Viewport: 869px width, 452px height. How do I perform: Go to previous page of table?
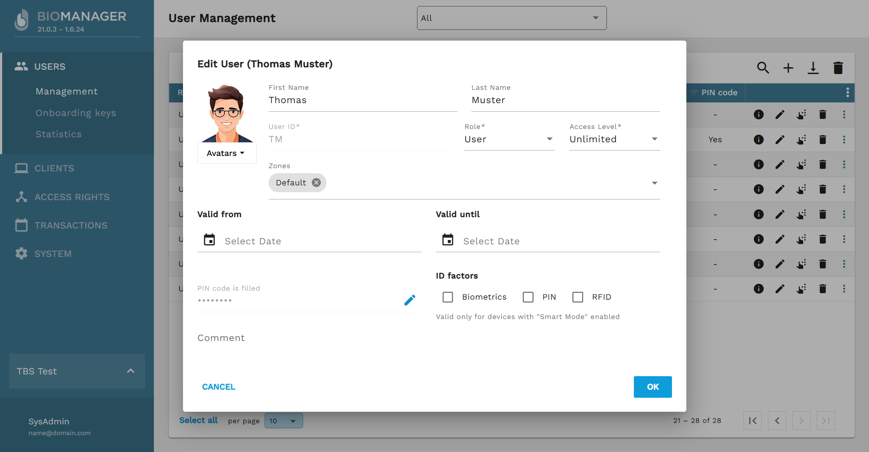777,421
